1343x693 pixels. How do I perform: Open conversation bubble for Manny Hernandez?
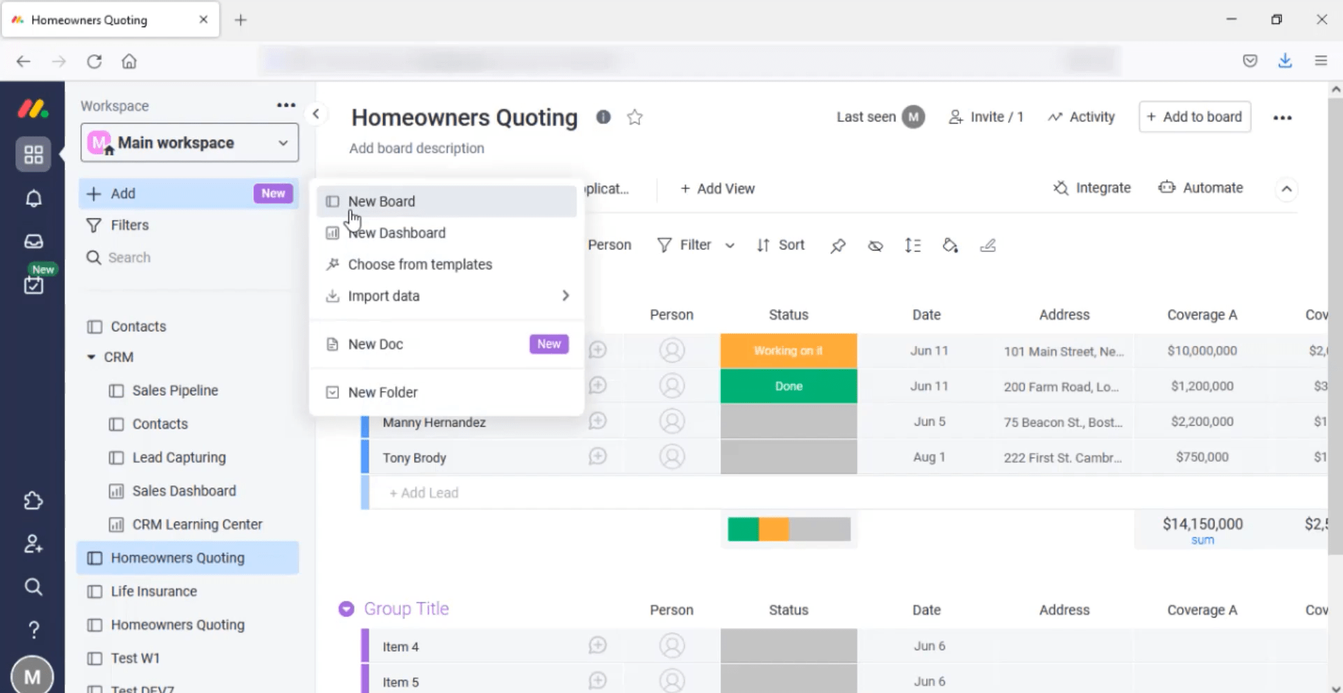[x=597, y=421]
